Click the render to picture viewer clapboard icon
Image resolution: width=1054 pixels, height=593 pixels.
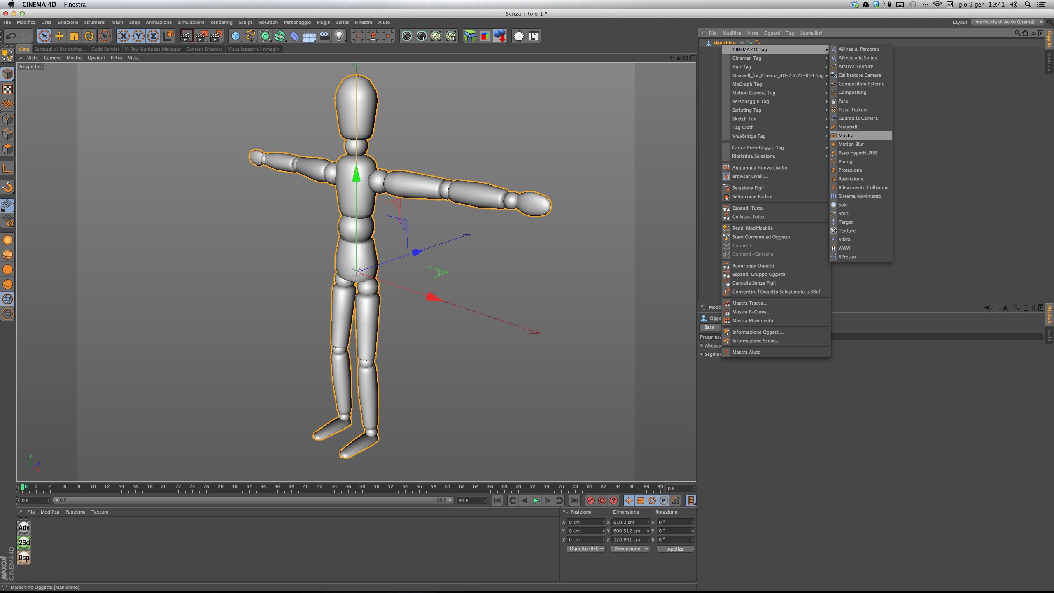[x=201, y=36]
